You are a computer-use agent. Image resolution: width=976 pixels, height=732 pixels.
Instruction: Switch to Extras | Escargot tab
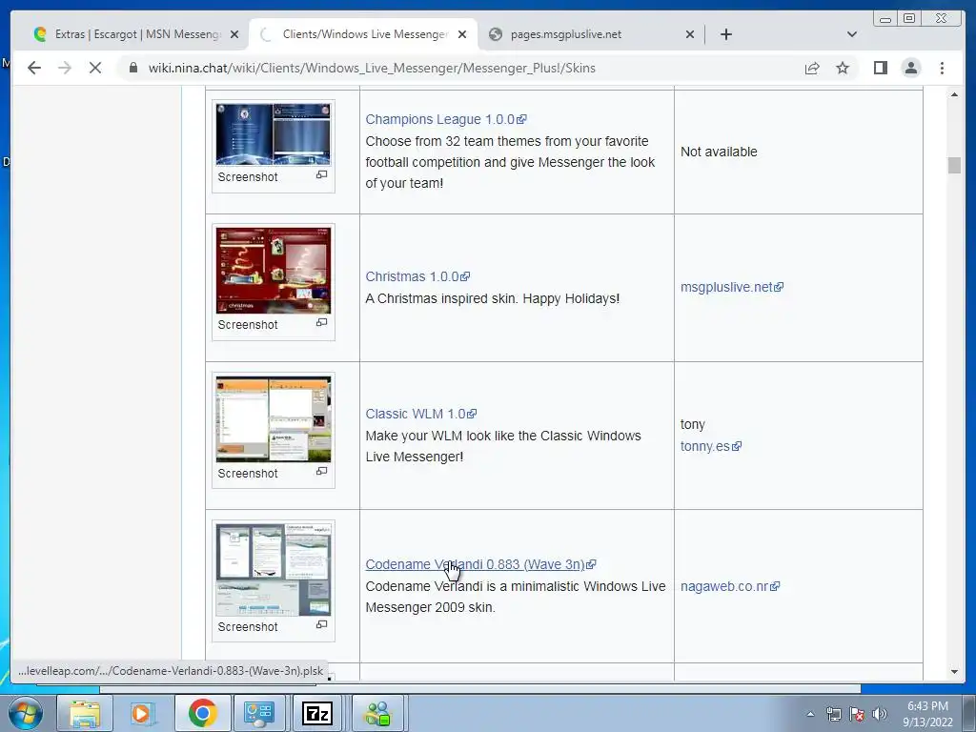[x=137, y=34]
